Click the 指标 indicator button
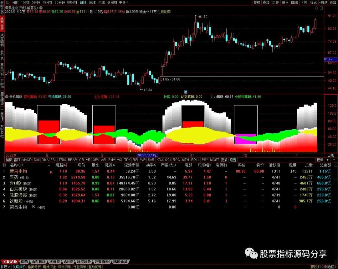Viewport: 338px width, 269px height. click(9, 160)
